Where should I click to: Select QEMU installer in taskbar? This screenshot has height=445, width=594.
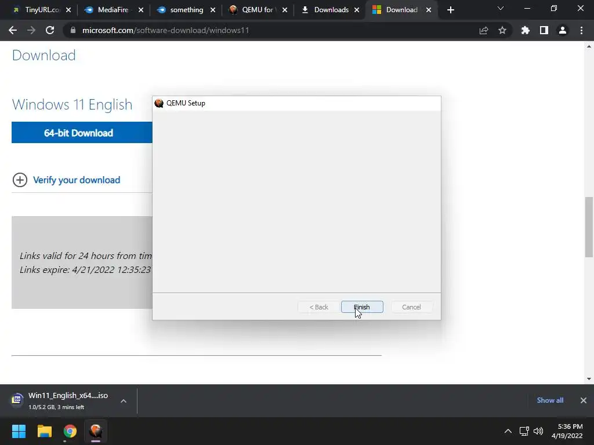(96, 431)
